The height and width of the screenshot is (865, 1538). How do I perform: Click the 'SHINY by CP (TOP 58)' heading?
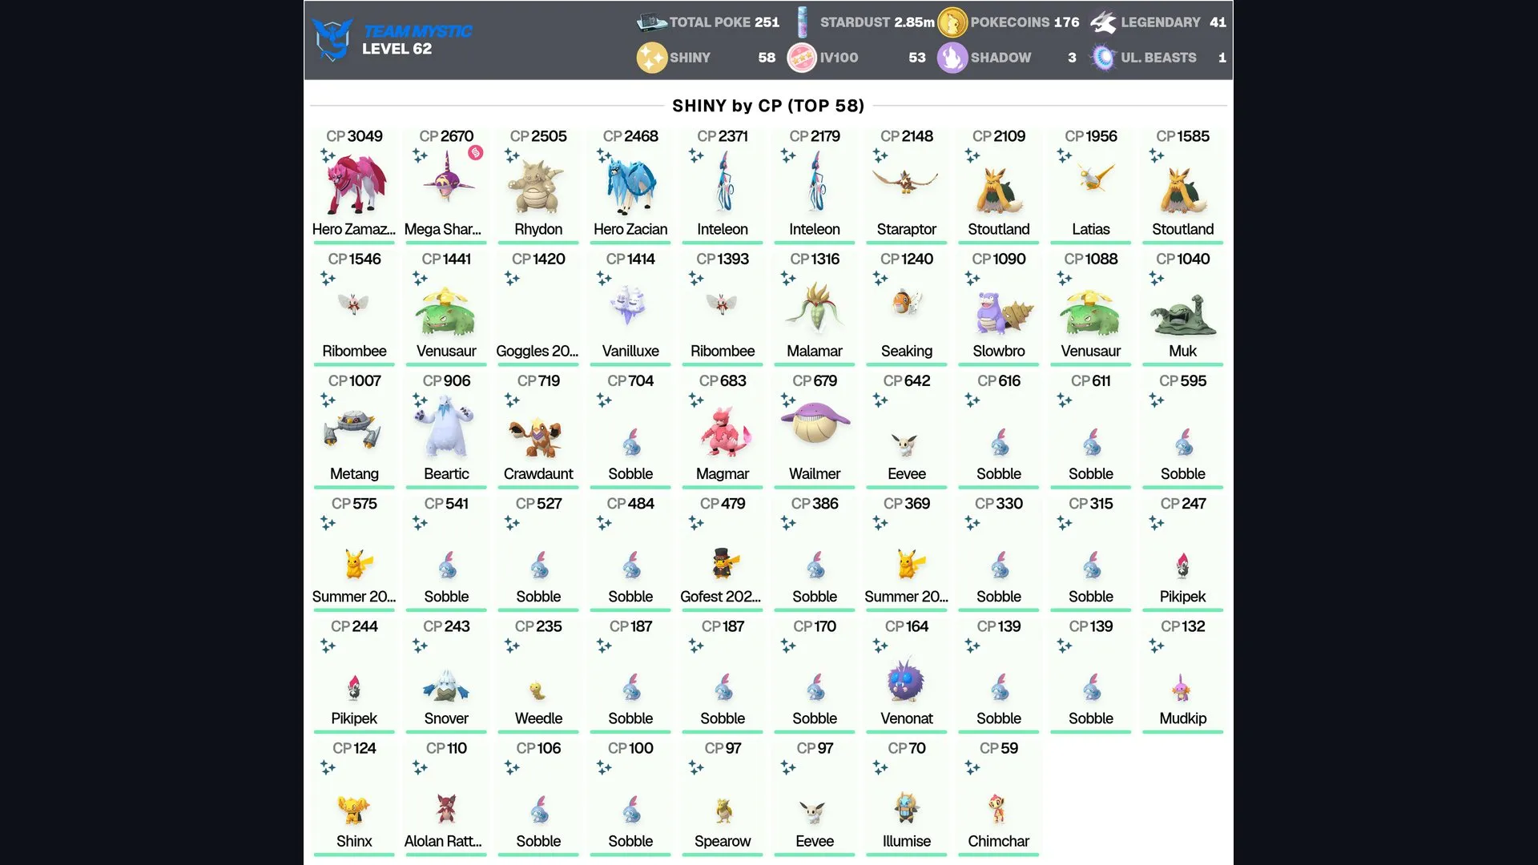[x=768, y=106]
